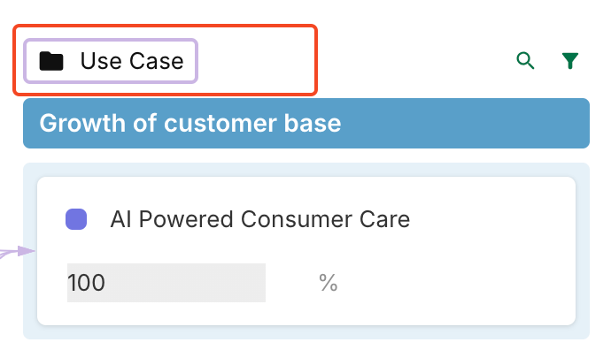Click empty space right of Use Case
The width and height of the screenshot is (611, 350).
(255, 61)
